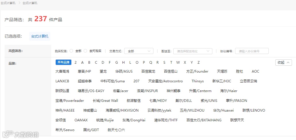This screenshot has width=296, height=140.
Task: Open the 配送至 delivery address dropdown
Action: (x=193, y=51)
